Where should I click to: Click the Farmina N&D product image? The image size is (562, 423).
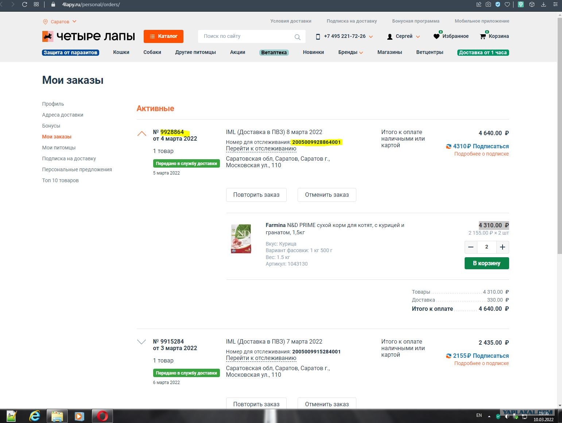coord(241,239)
